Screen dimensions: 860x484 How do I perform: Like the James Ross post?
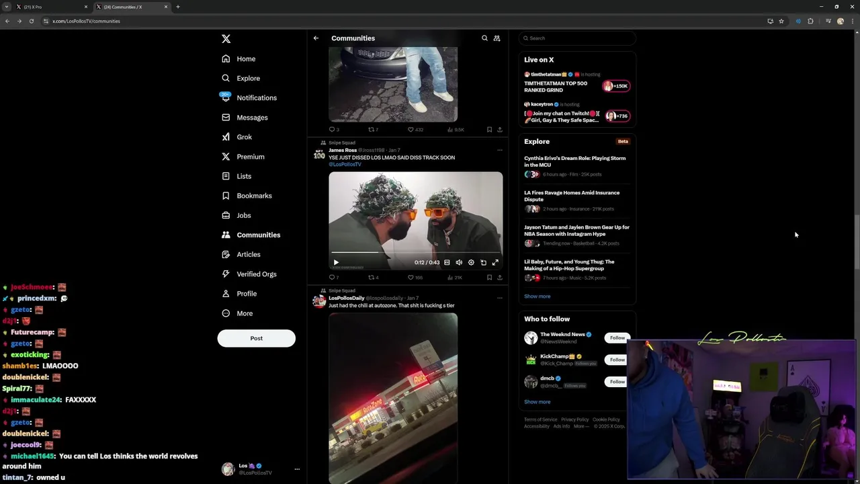(x=415, y=278)
